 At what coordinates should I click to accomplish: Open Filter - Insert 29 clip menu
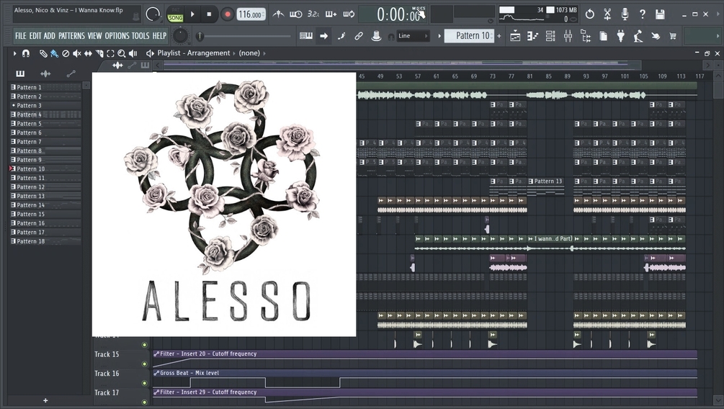point(156,392)
